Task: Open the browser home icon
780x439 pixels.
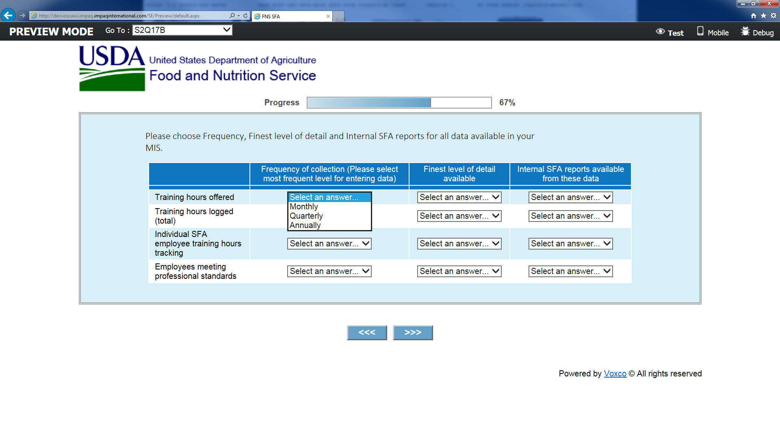Action: pyautogui.click(x=754, y=15)
